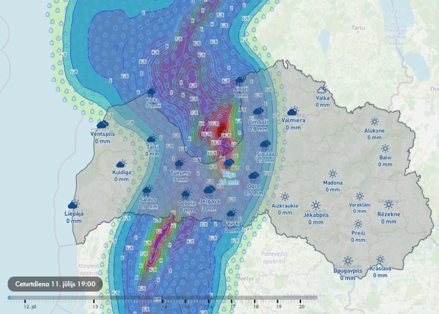Click the Valka partly cloudy icon
439x314 pixels.
point(322,89)
